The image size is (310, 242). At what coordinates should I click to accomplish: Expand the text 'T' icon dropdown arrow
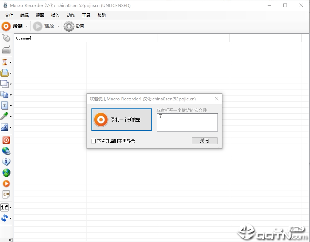[x=11, y=106]
